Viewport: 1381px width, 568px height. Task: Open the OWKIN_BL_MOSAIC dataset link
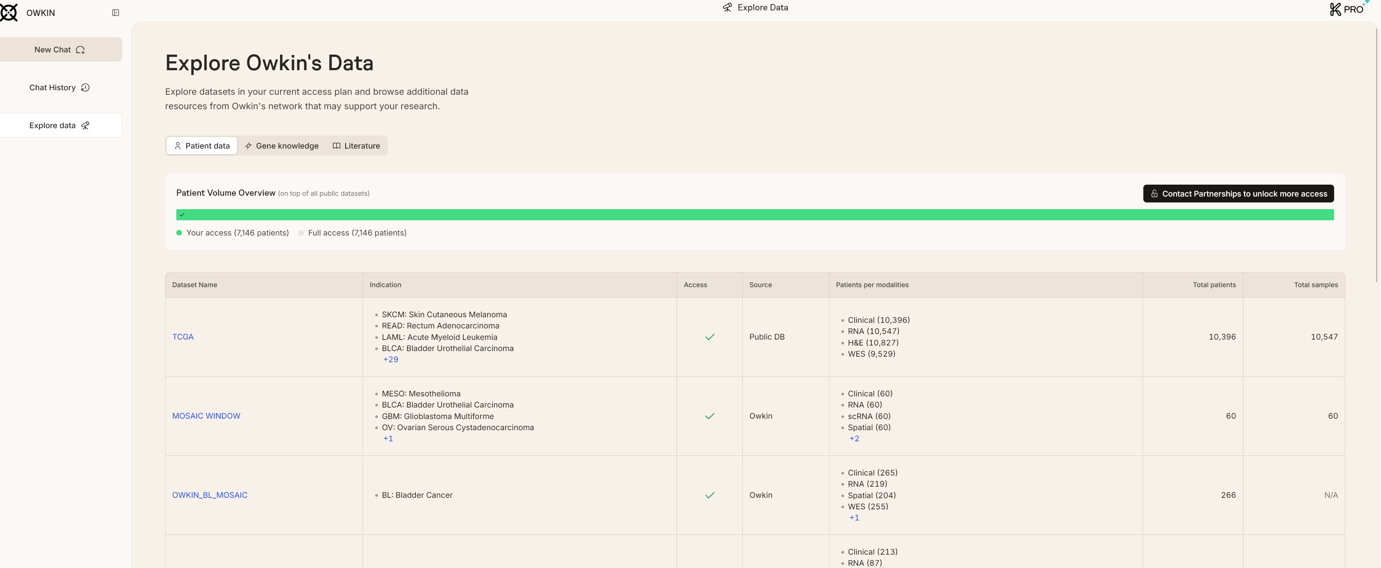[x=210, y=495]
